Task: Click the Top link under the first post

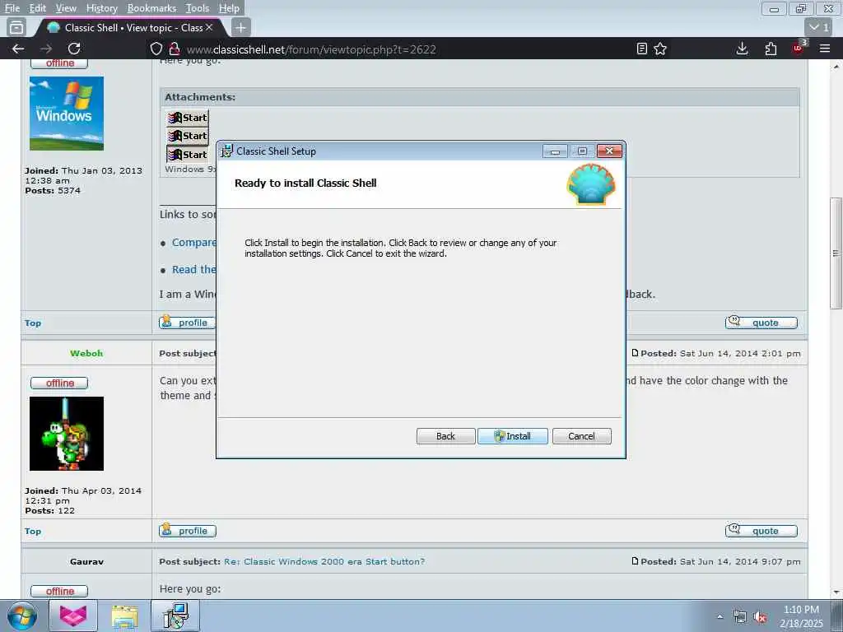Action: (x=33, y=323)
